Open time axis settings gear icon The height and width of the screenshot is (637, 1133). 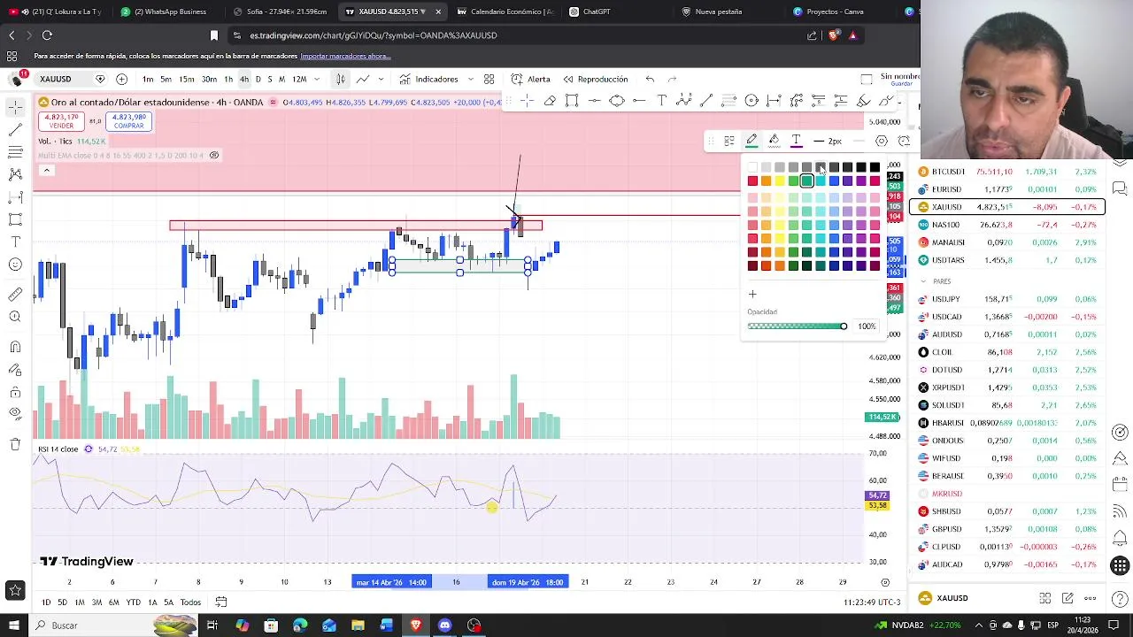[x=885, y=582]
